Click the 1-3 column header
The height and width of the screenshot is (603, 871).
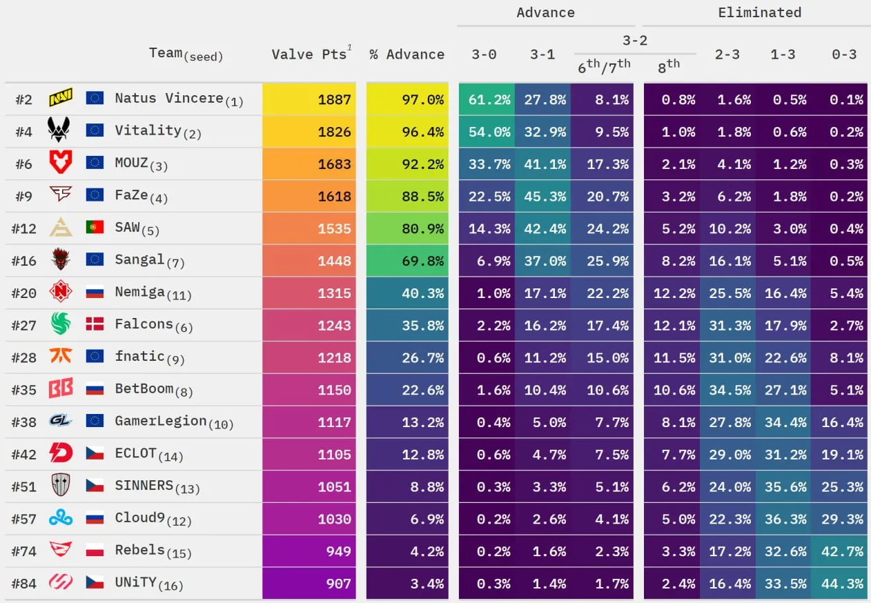(783, 55)
